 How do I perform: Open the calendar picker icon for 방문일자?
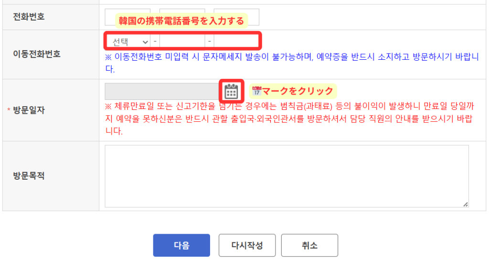click(x=231, y=91)
